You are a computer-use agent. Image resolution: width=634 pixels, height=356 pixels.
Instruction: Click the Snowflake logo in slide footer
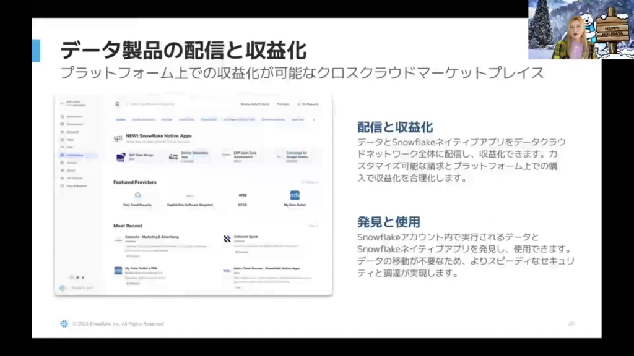coord(64,323)
